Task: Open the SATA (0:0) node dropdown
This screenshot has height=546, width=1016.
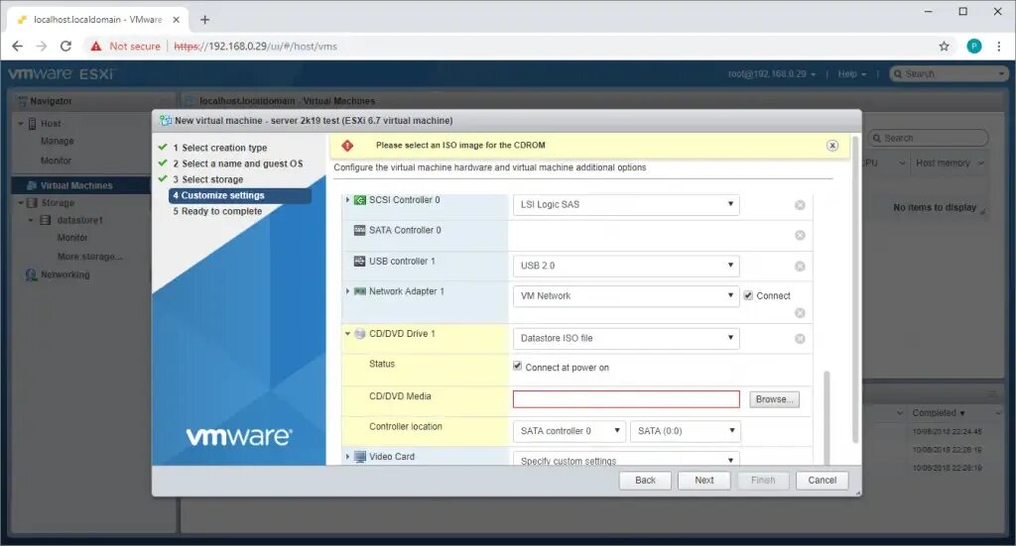Action: click(x=685, y=431)
